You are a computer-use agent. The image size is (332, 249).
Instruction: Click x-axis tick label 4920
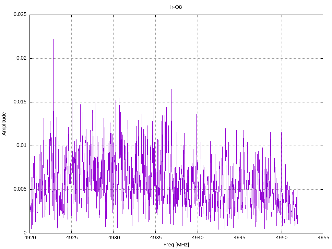30,238
